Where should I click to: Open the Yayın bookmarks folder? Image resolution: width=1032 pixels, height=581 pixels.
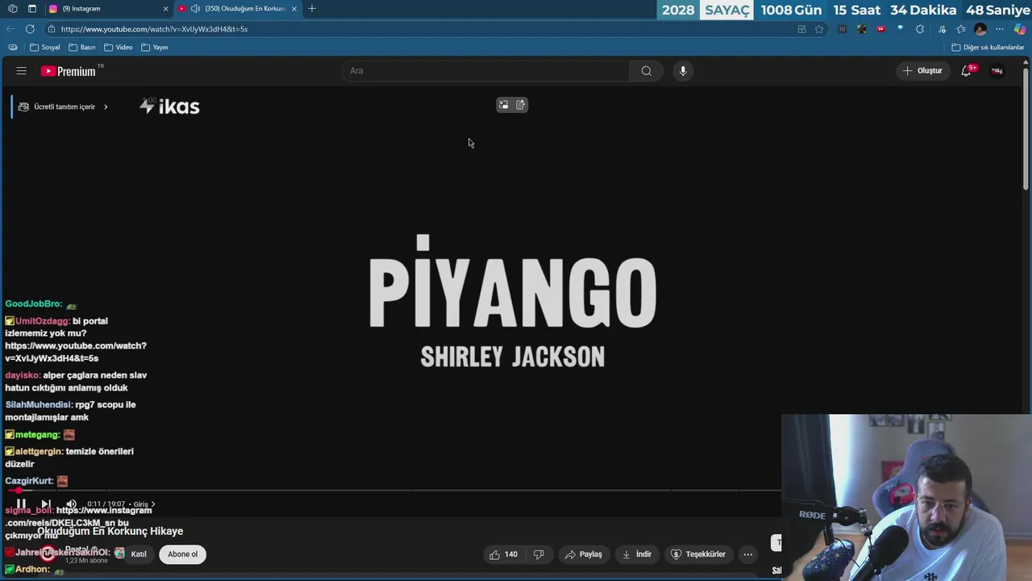pos(155,48)
